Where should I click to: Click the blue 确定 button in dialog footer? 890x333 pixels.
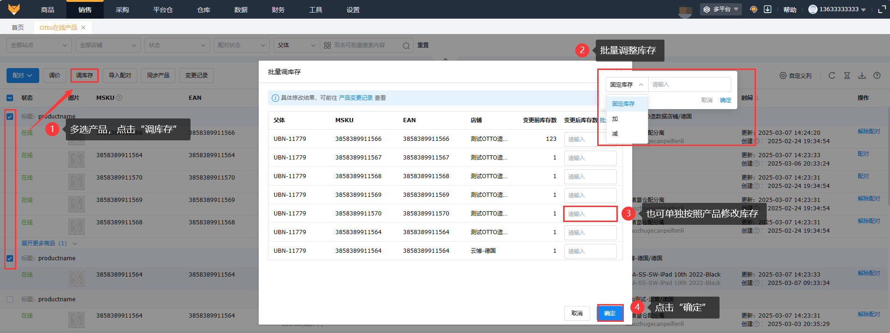point(610,313)
